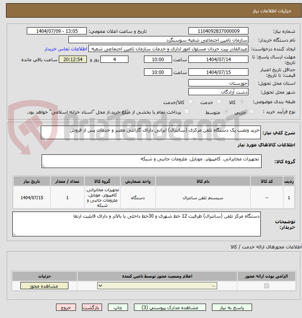Click the کد کالا column header
The height and width of the screenshot is (318, 302).
(x=267, y=181)
